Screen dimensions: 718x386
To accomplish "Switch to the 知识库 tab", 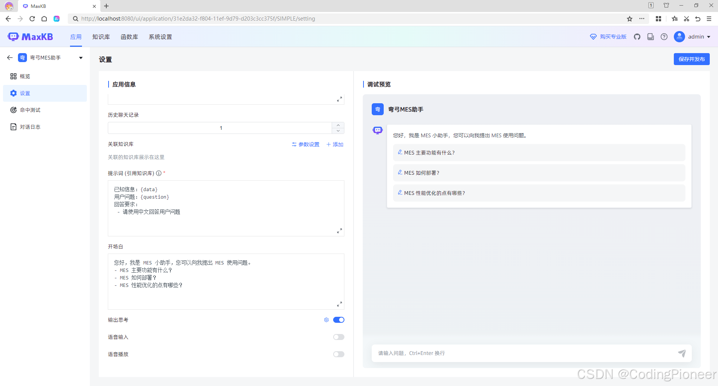I will point(101,37).
